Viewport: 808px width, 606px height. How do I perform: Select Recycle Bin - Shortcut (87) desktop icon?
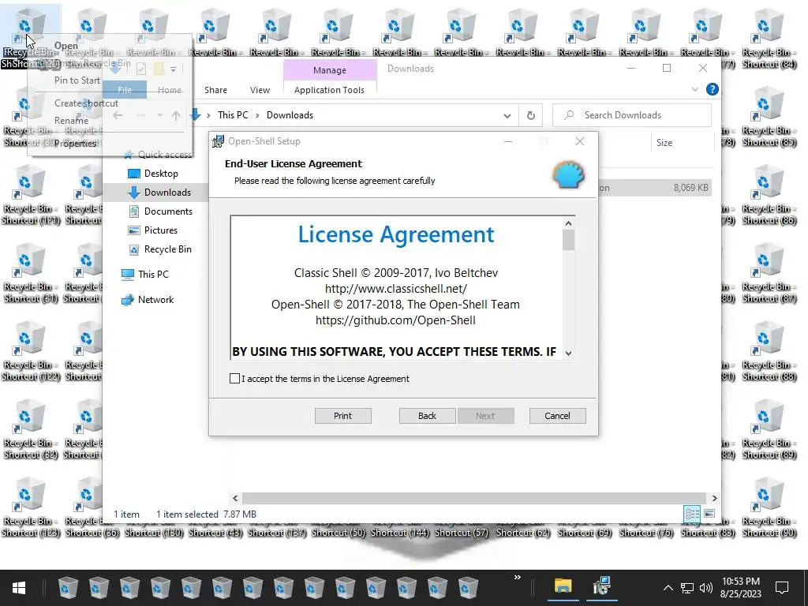(x=769, y=274)
